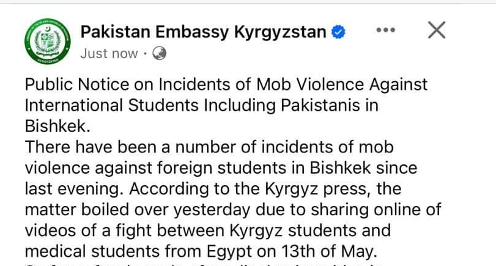The width and height of the screenshot is (496, 266).
Task: Click the globe public-audience icon
Action: [159, 53]
